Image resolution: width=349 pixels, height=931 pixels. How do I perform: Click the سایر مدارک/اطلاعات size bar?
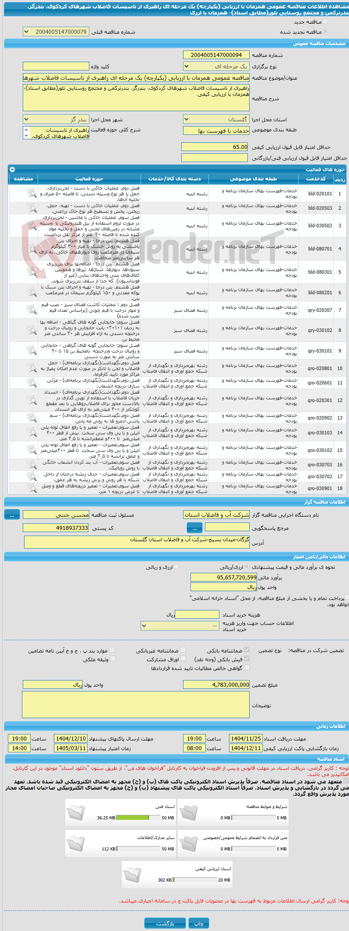tap(139, 848)
